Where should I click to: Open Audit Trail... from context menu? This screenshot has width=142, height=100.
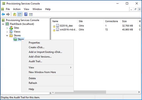tap(35, 61)
